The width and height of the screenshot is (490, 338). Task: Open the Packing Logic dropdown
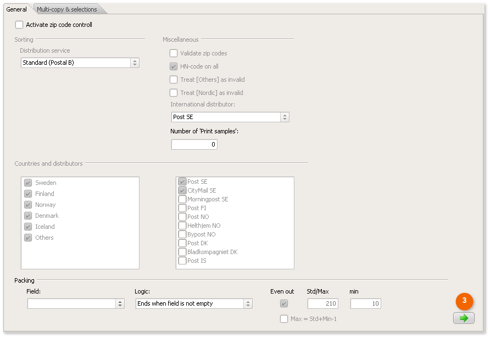(x=248, y=303)
